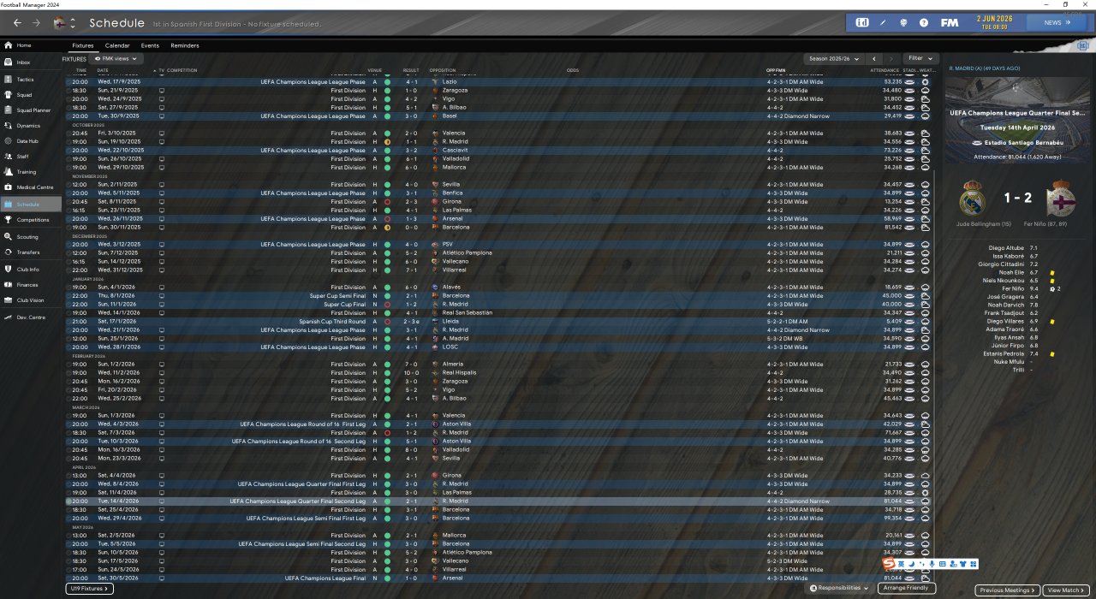The image size is (1096, 599).
Task: Go back with the left arrow
Action: click(17, 23)
